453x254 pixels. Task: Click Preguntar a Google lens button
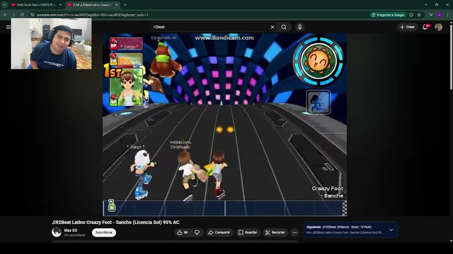[x=388, y=15]
